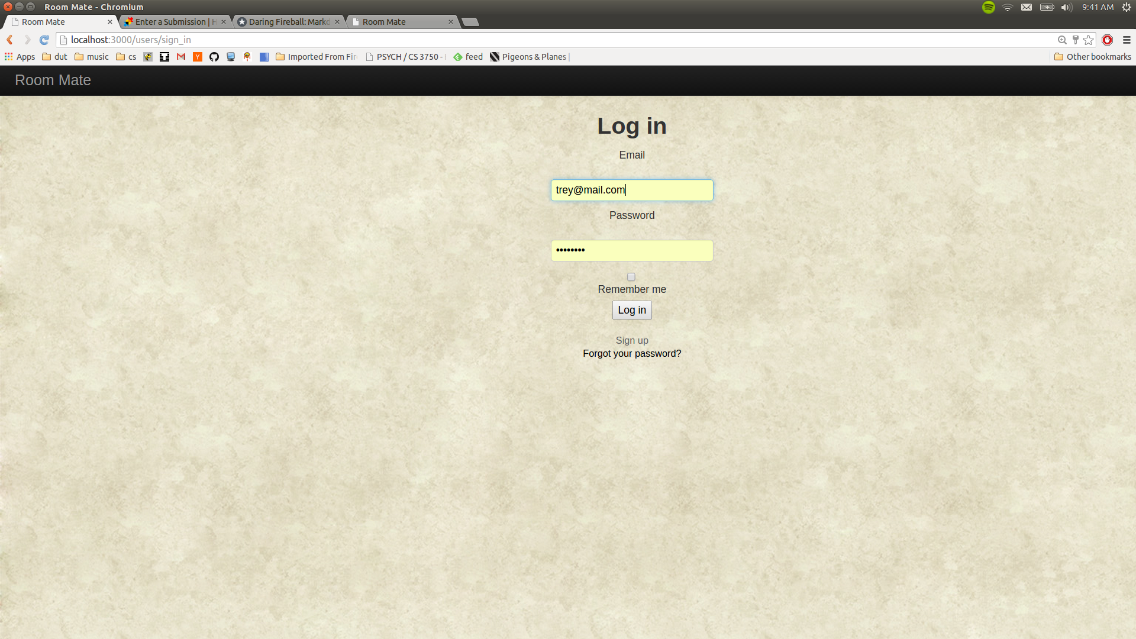Open the Sign up link

631,340
